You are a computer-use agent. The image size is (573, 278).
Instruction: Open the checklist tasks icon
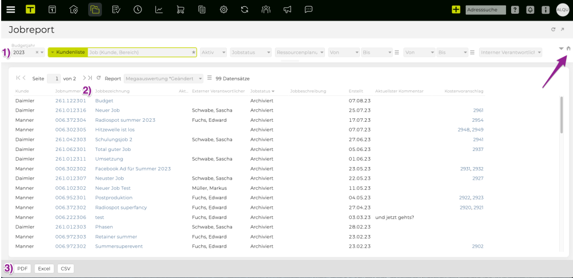[116, 10]
